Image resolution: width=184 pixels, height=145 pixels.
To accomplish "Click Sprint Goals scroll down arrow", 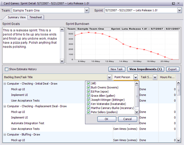I will tap(62, 61).
